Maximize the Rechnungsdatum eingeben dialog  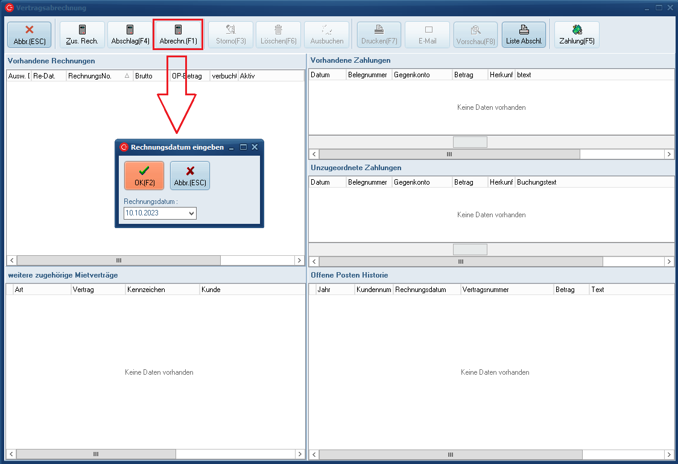tap(244, 147)
